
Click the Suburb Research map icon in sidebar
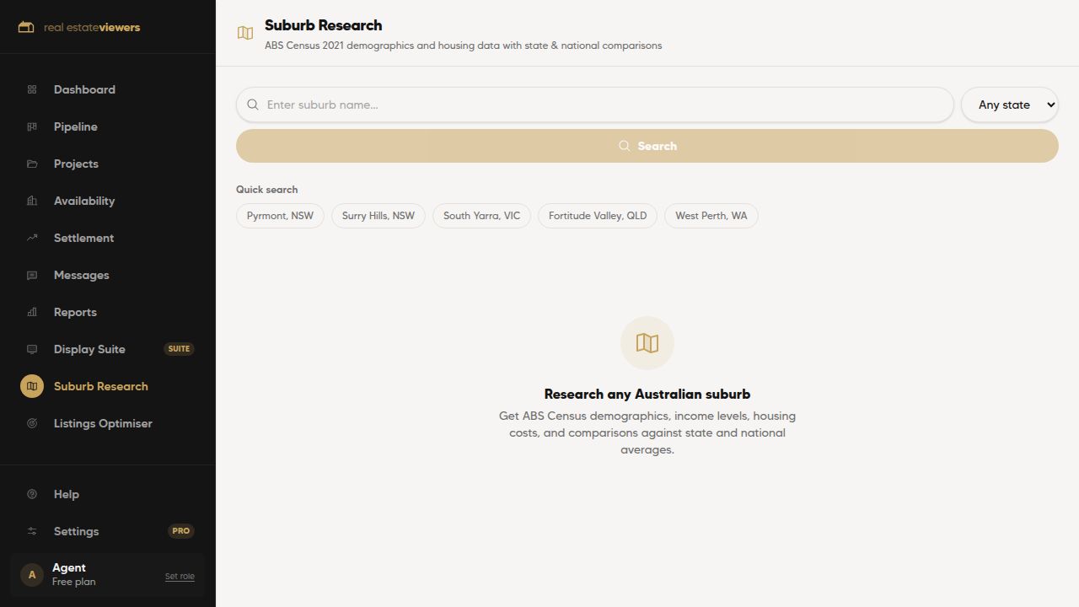pos(32,386)
